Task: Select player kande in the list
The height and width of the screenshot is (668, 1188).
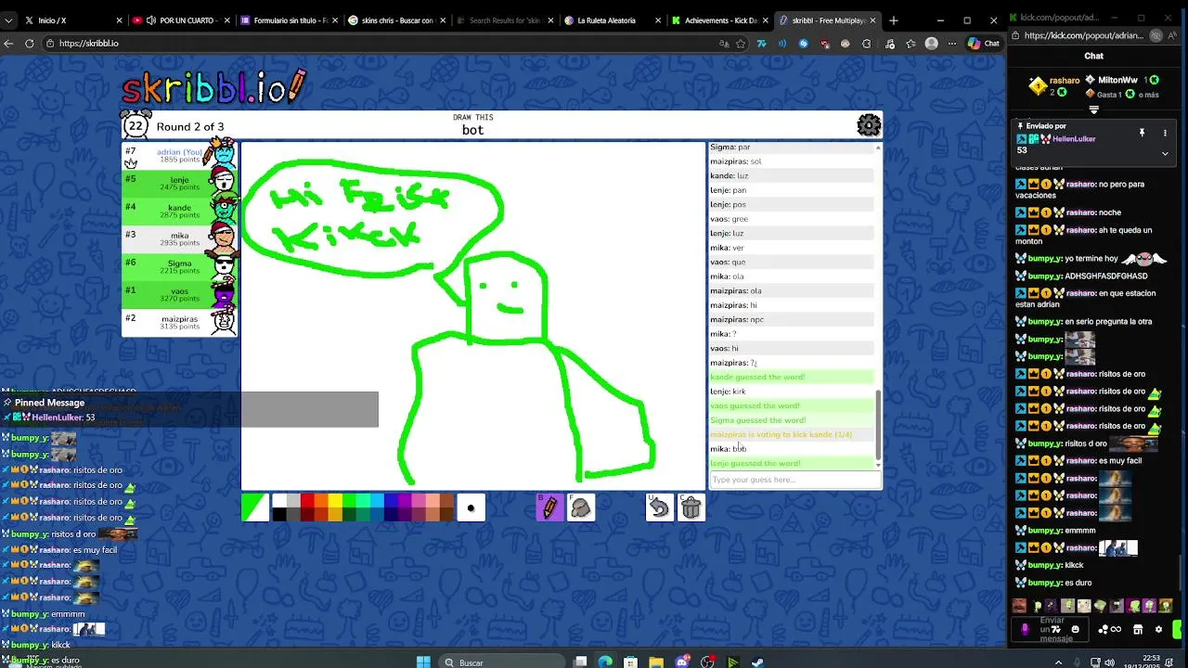Action: [180, 211]
